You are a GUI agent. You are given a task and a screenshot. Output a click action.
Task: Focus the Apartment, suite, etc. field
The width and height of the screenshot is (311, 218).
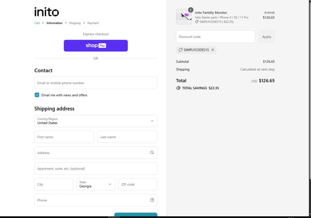96,169
